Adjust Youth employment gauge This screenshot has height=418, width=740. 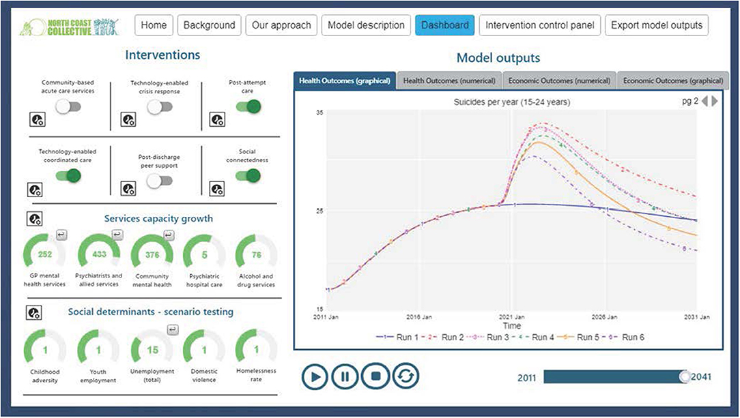[98, 348]
